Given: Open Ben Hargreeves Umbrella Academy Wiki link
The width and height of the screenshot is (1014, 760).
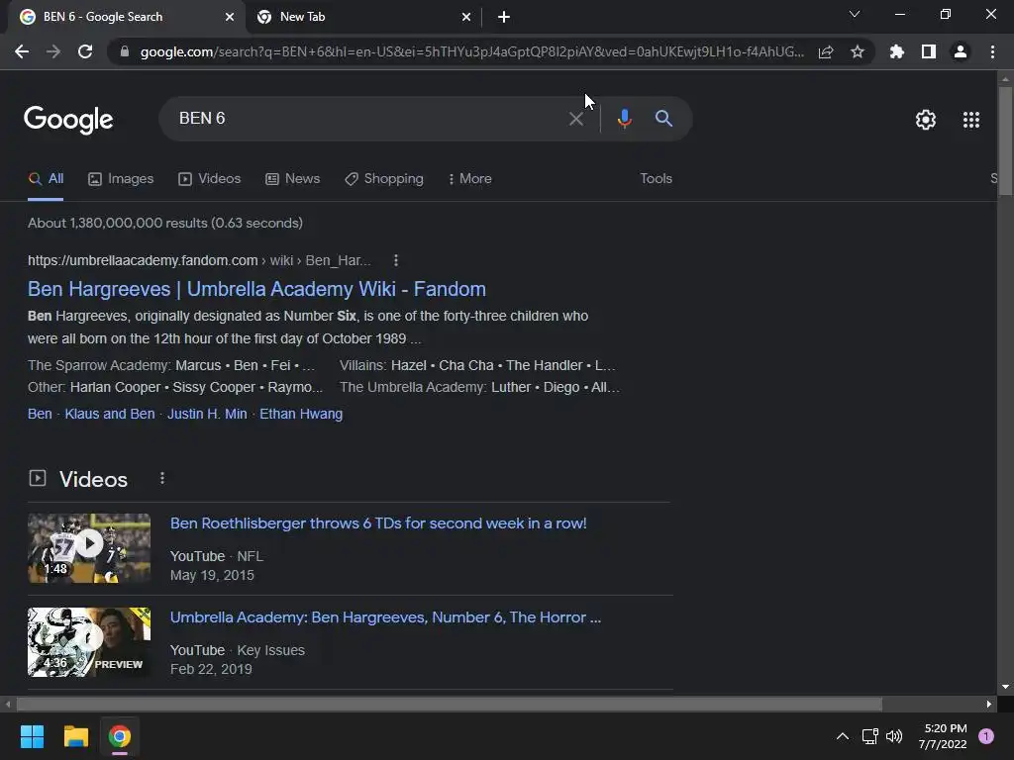Looking at the screenshot, I should pyautogui.click(x=256, y=289).
